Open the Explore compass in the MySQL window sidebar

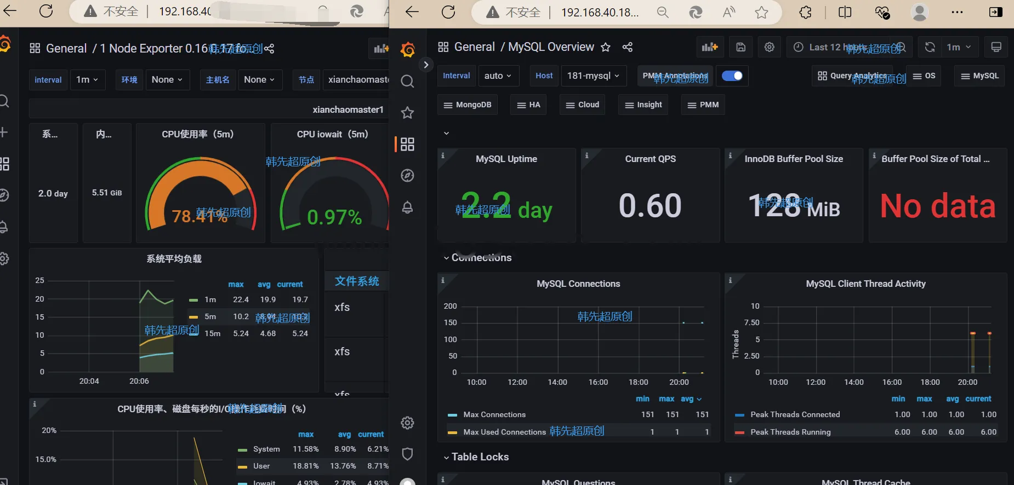coord(407,175)
